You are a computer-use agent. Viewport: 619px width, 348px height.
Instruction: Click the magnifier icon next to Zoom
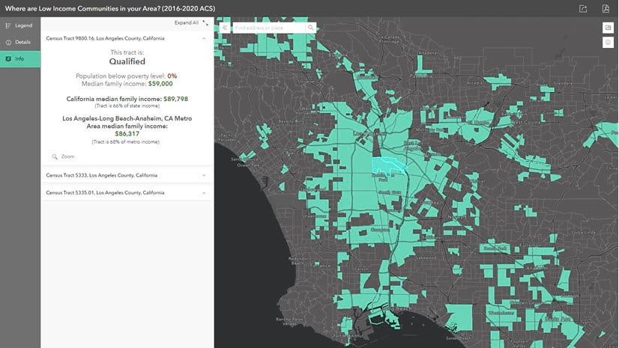tap(55, 156)
